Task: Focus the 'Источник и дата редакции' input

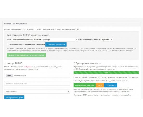Action: 37,83
